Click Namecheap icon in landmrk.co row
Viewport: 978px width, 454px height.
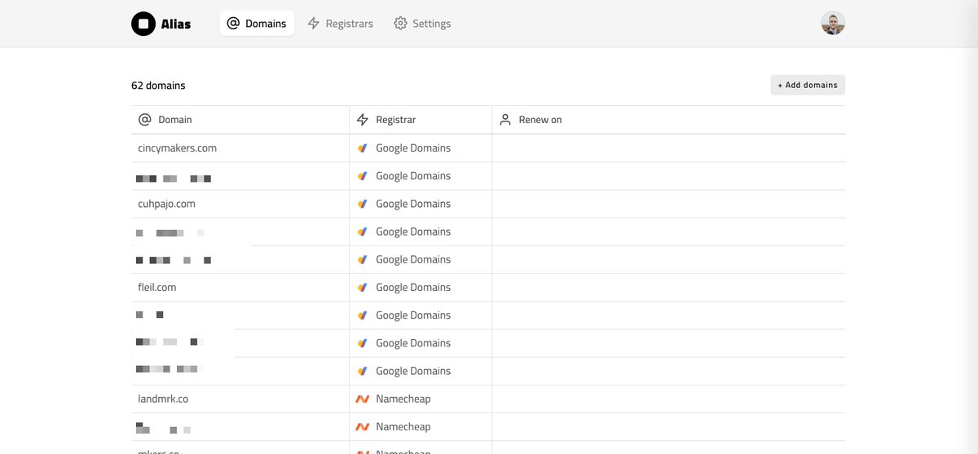tap(363, 399)
